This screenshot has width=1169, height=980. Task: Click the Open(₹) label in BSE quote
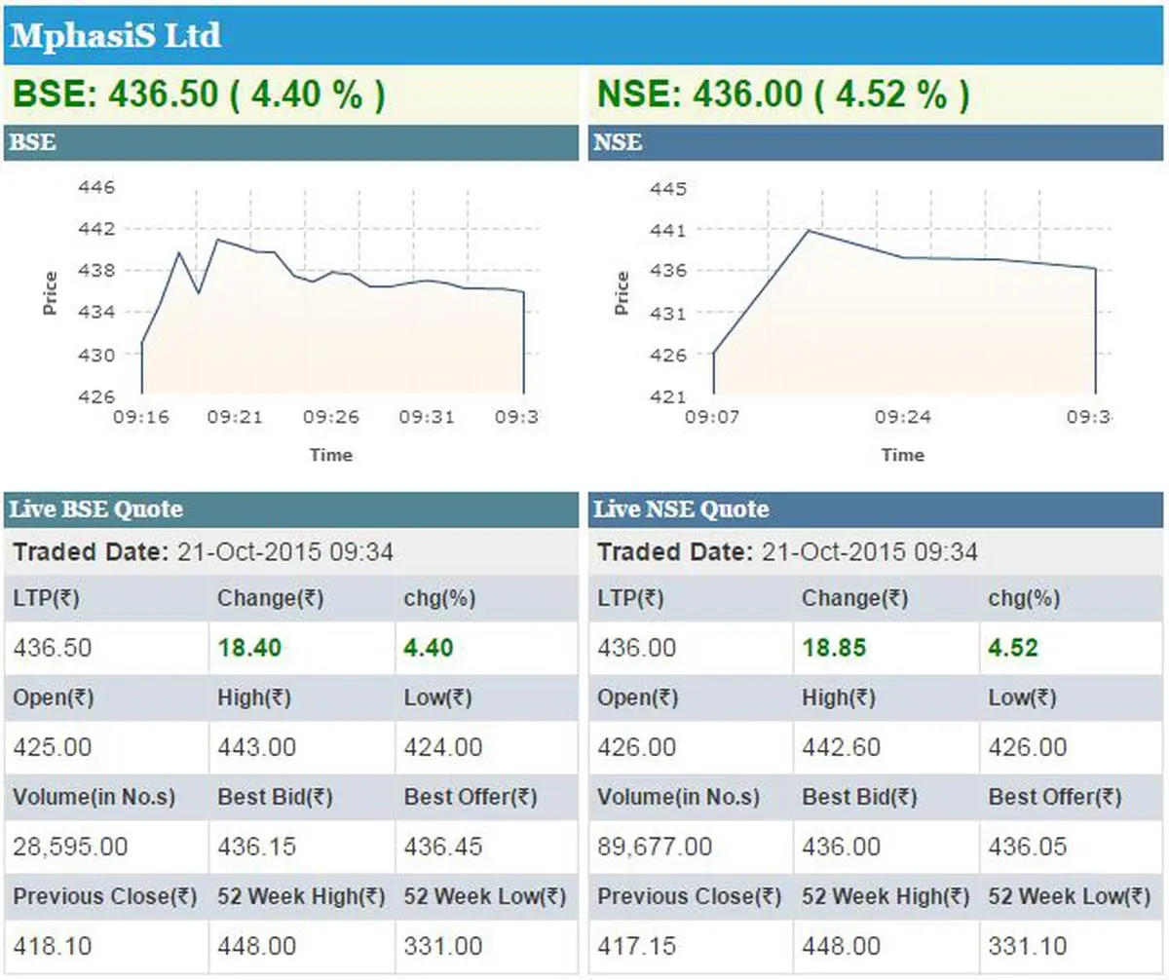coord(54,697)
